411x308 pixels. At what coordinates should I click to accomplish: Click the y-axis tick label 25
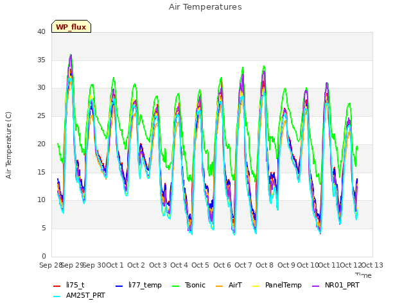[x=41, y=116]
